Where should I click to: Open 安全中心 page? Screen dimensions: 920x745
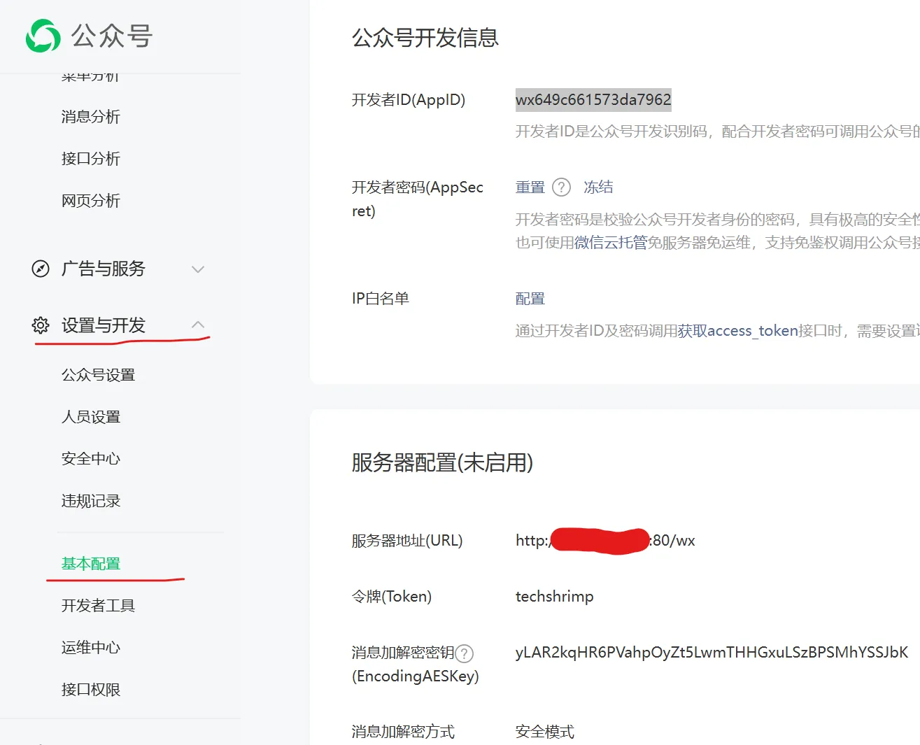coord(90,459)
